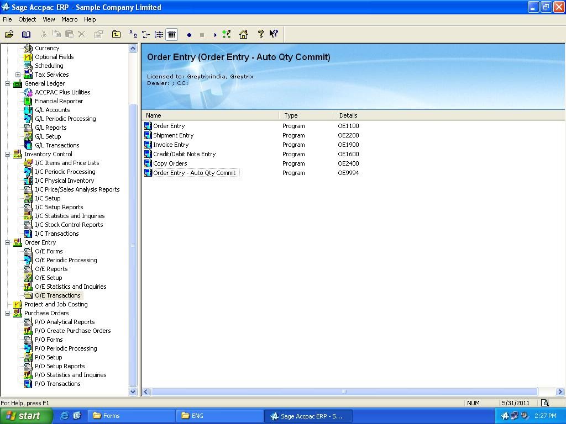Click the Optional Fields tree item

pyautogui.click(x=54, y=57)
